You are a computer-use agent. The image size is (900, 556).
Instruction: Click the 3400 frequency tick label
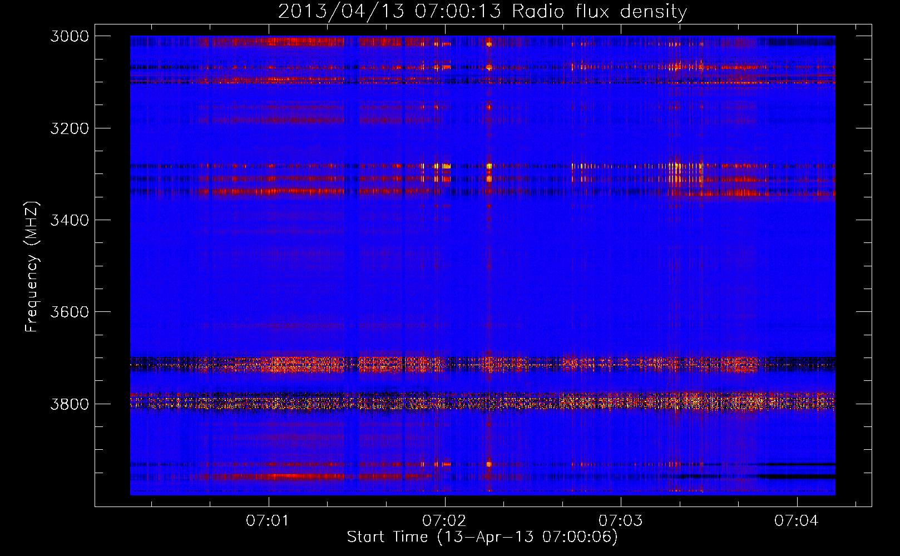(70, 220)
